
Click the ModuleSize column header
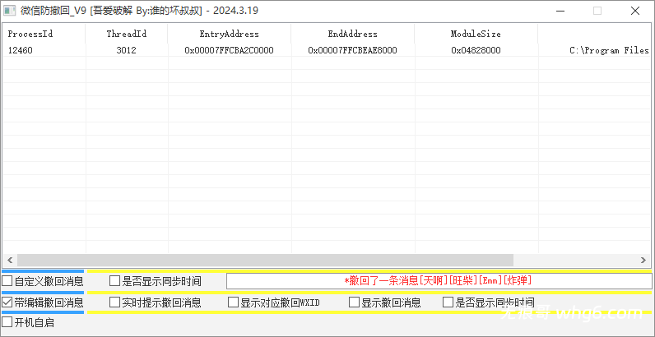[476, 35]
